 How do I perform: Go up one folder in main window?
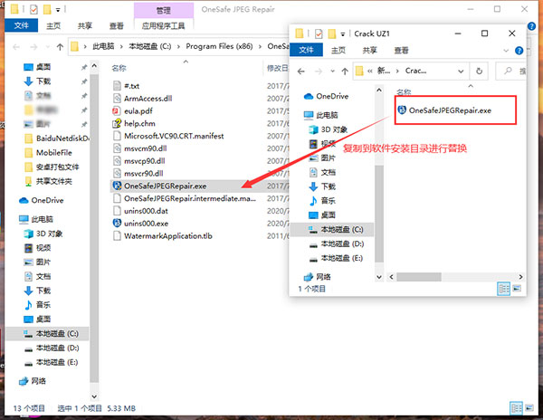point(60,47)
